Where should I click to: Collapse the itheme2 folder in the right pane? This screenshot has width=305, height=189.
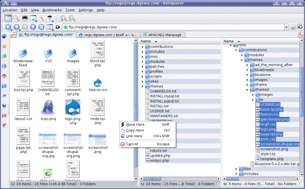247,90
